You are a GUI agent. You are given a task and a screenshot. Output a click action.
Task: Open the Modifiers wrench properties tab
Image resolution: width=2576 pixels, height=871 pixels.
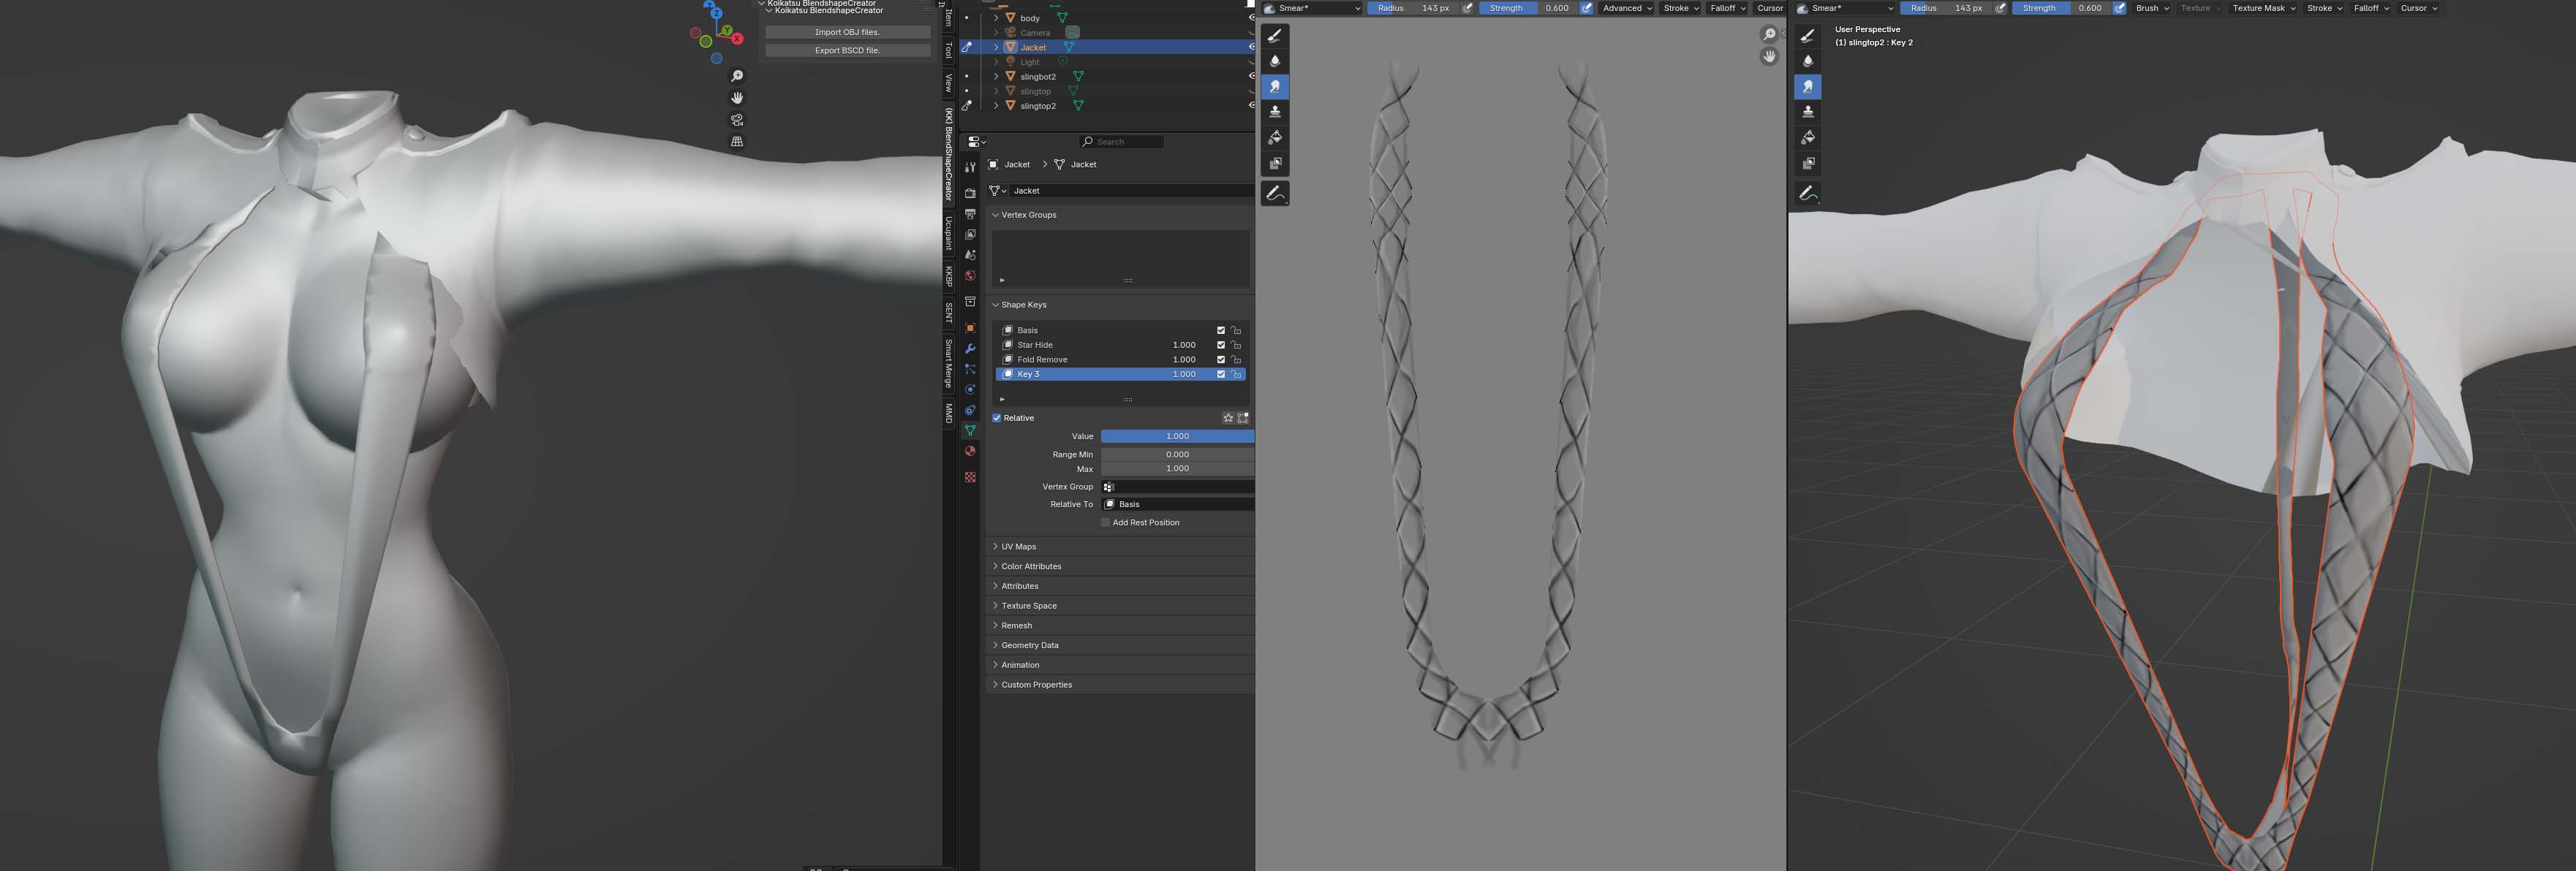click(970, 349)
